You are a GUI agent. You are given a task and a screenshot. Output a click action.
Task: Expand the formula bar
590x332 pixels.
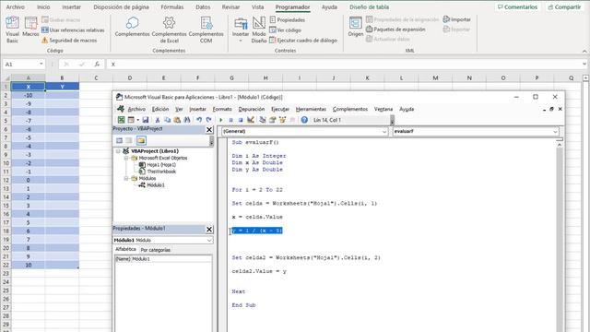point(584,64)
